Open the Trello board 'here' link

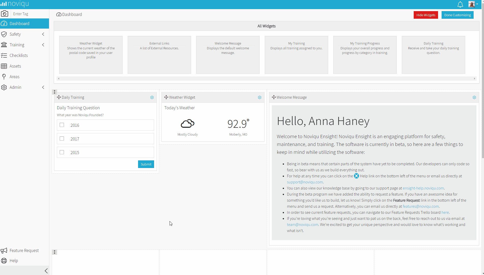coord(445,212)
